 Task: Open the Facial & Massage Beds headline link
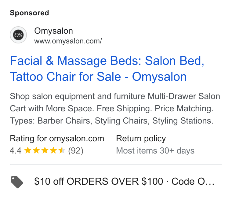pyautogui.click(x=107, y=69)
